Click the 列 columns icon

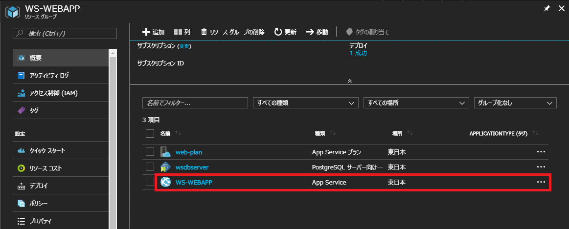178,32
